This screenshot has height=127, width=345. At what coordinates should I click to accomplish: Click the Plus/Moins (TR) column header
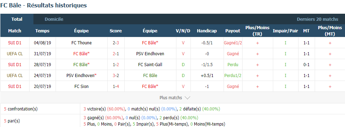[257, 31]
